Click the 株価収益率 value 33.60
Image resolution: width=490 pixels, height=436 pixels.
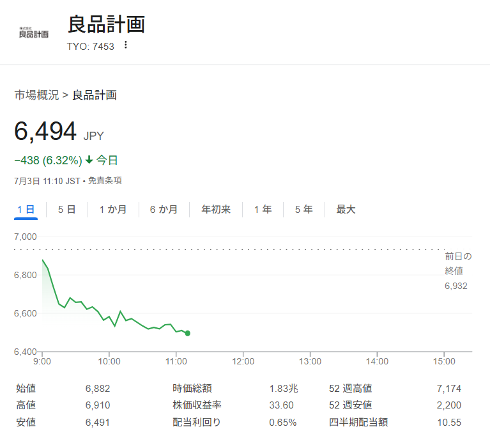[281, 405]
